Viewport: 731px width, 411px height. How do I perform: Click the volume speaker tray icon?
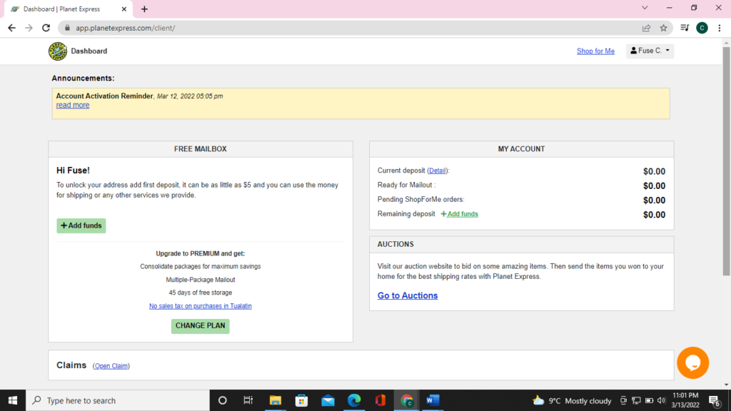point(661,400)
